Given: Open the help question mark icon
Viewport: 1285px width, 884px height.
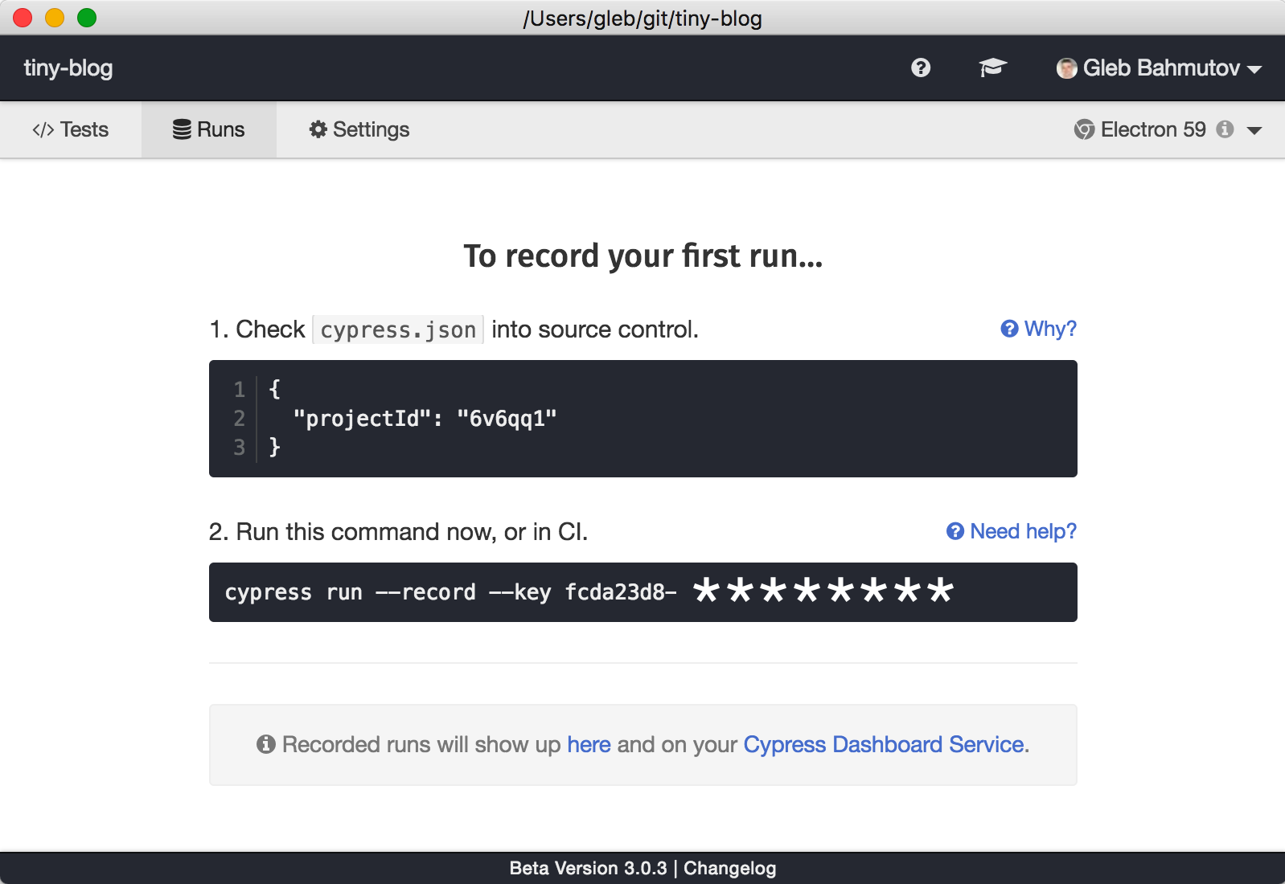Looking at the screenshot, I should [x=921, y=68].
